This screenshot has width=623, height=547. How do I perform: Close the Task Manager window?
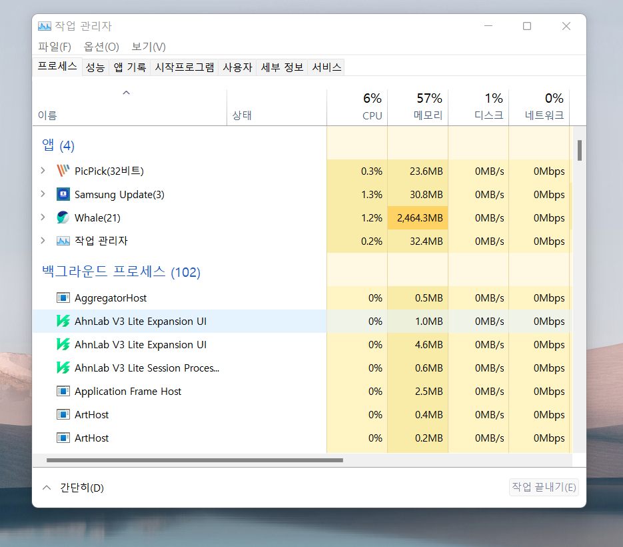(566, 26)
